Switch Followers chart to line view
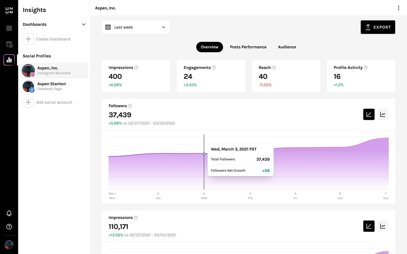The width and height of the screenshot is (407, 254). tap(383, 114)
